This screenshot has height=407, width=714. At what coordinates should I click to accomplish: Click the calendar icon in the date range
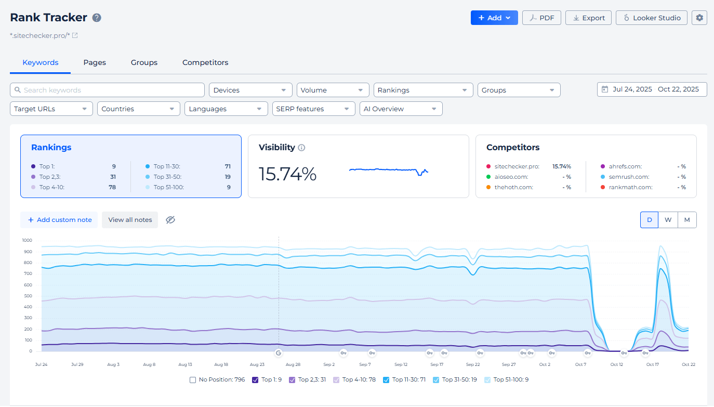point(605,89)
